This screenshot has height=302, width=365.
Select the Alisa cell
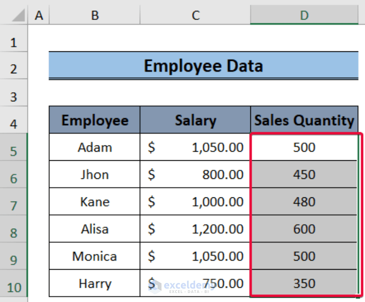95,229
